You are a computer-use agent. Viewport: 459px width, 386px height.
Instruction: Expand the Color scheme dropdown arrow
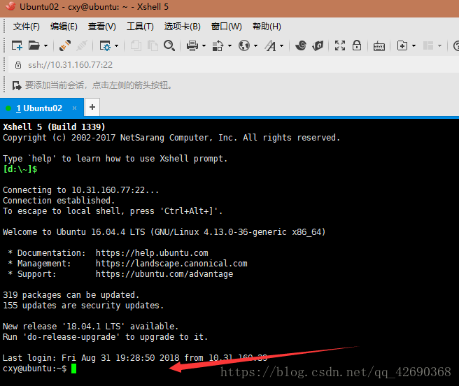pyautogui.click(x=229, y=45)
